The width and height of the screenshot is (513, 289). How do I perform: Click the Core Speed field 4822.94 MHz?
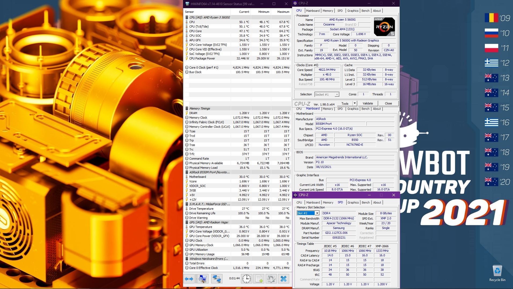click(327, 70)
